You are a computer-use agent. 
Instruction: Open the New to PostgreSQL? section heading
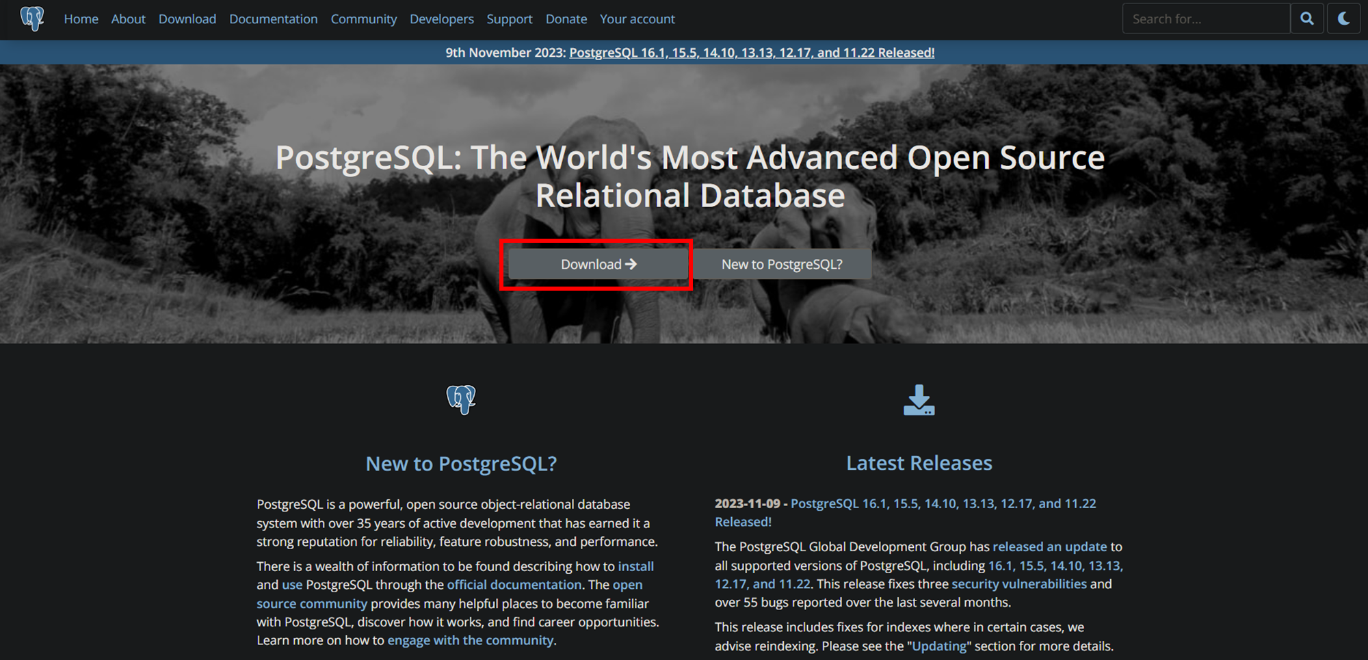pos(461,464)
